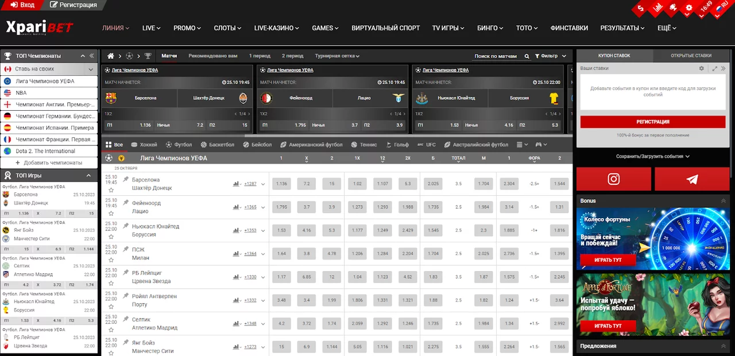Viewport: 735px width, 356px height.
Task: Favorite Янг Бойз – Манчестер Сити with star
Action: (111, 353)
